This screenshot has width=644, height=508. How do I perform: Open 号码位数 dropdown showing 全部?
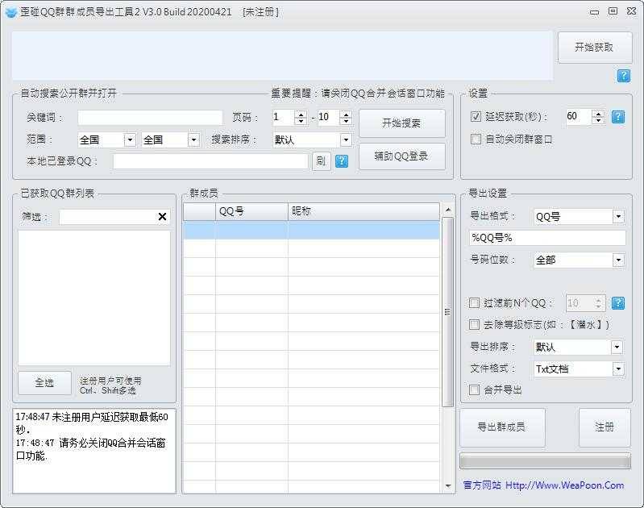[x=618, y=260]
